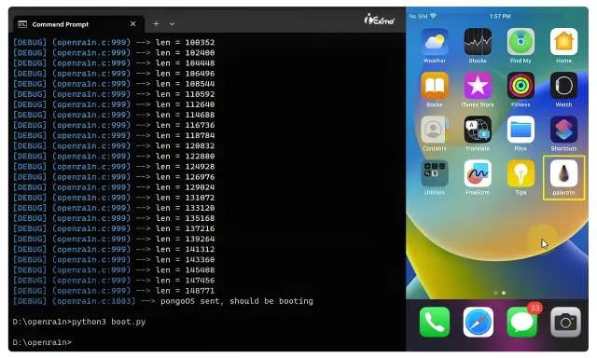Select the Command Prompt tab
597x358 pixels.
78,24
